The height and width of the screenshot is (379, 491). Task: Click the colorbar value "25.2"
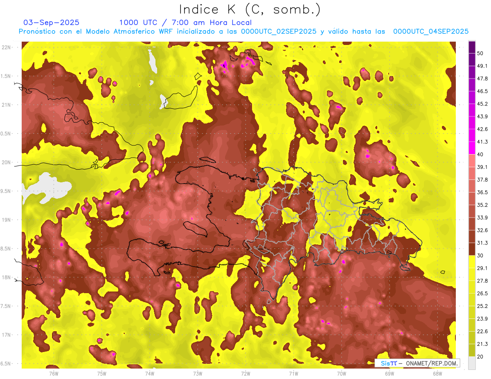pyautogui.click(x=482, y=306)
